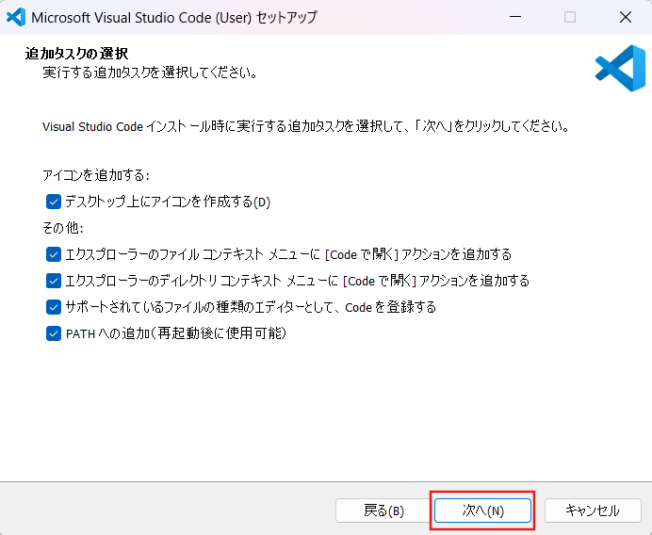Click the 実行する追加タスクを選択してください subtitle text
Screen dimensions: 652x535
150,73
